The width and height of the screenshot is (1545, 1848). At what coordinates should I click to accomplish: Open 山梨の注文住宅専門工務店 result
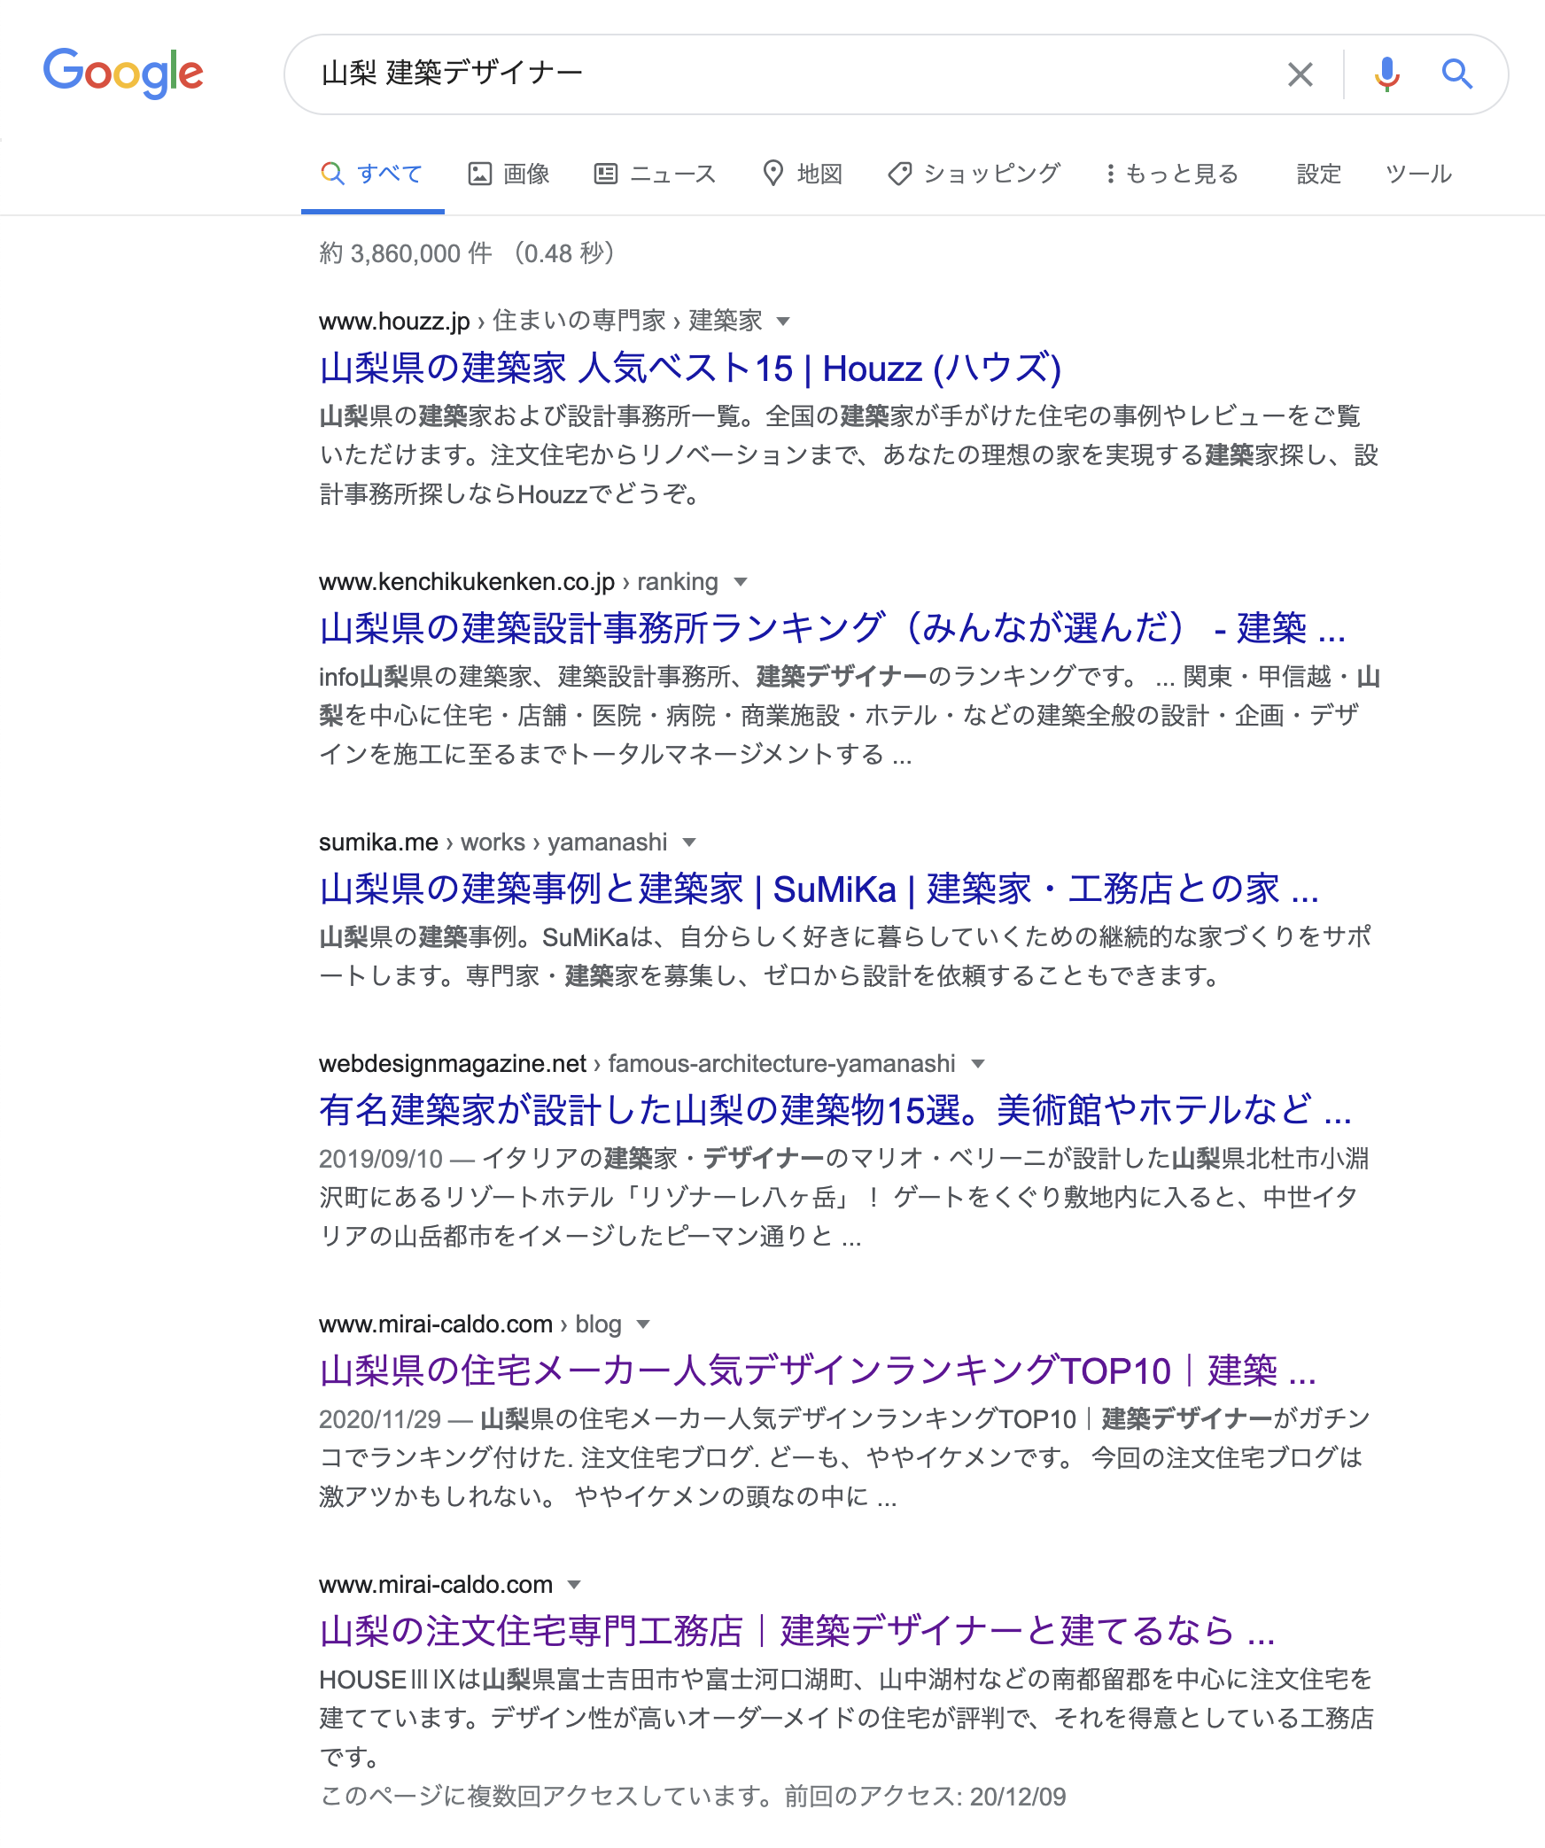[x=797, y=1631]
